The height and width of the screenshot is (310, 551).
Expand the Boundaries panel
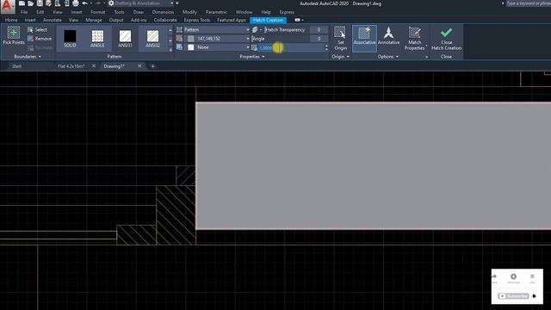click(28, 57)
